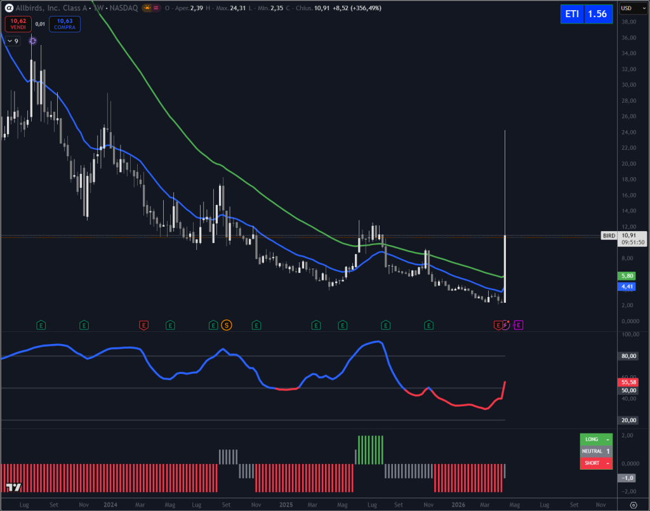Click the ETI 1.56 watchlist entry
Image resolution: width=650 pixels, height=511 pixels.
point(585,13)
